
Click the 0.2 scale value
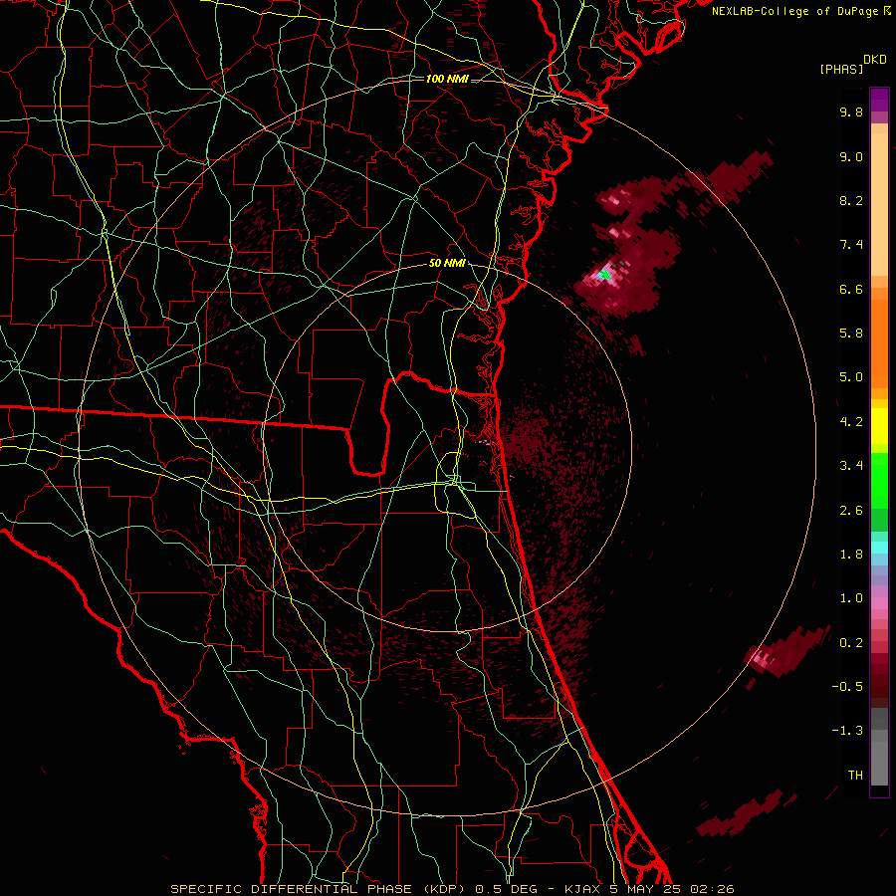point(851,642)
